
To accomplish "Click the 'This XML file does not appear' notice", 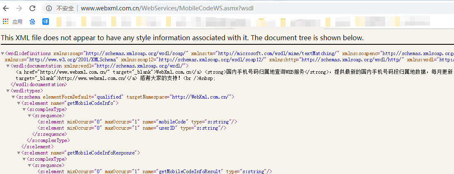I will tap(182, 38).
